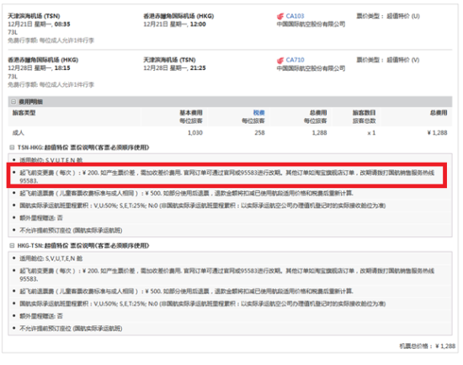
Task: Click 国航实际承运航班里程累积 line under HKG-TSN
Action: click(x=203, y=303)
